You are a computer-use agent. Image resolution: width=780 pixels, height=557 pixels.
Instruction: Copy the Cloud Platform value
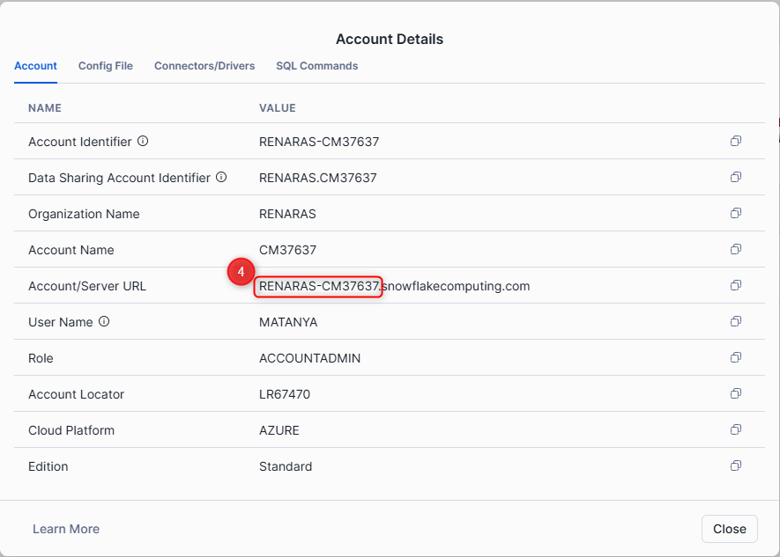click(736, 429)
